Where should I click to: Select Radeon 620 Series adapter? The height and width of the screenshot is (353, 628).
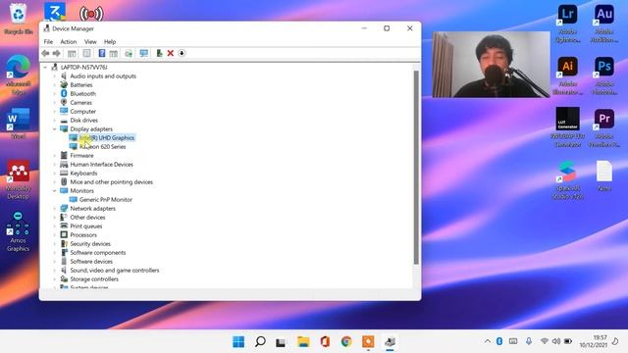tap(102, 146)
